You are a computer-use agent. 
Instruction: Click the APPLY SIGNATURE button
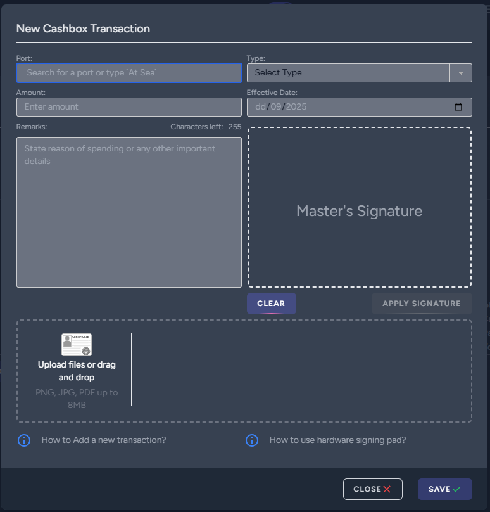click(x=422, y=304)
